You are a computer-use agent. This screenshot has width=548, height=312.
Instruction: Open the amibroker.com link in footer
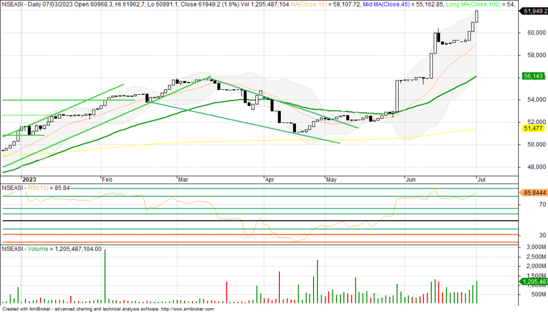[187, 309]
